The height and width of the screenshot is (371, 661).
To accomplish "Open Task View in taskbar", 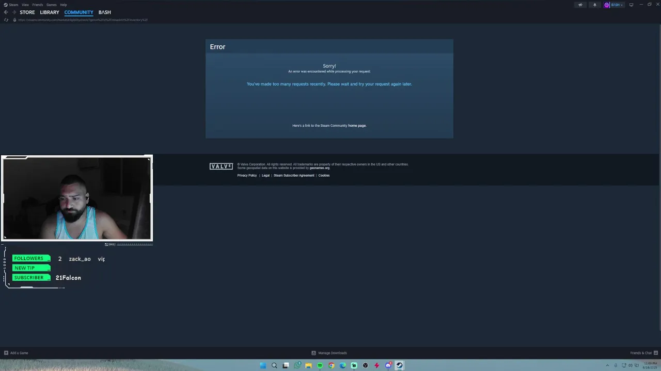I will 286,365.
